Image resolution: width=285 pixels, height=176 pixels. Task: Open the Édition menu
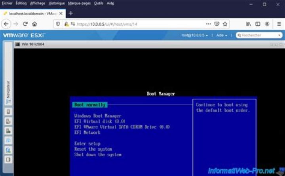click(x=21, y=3)
